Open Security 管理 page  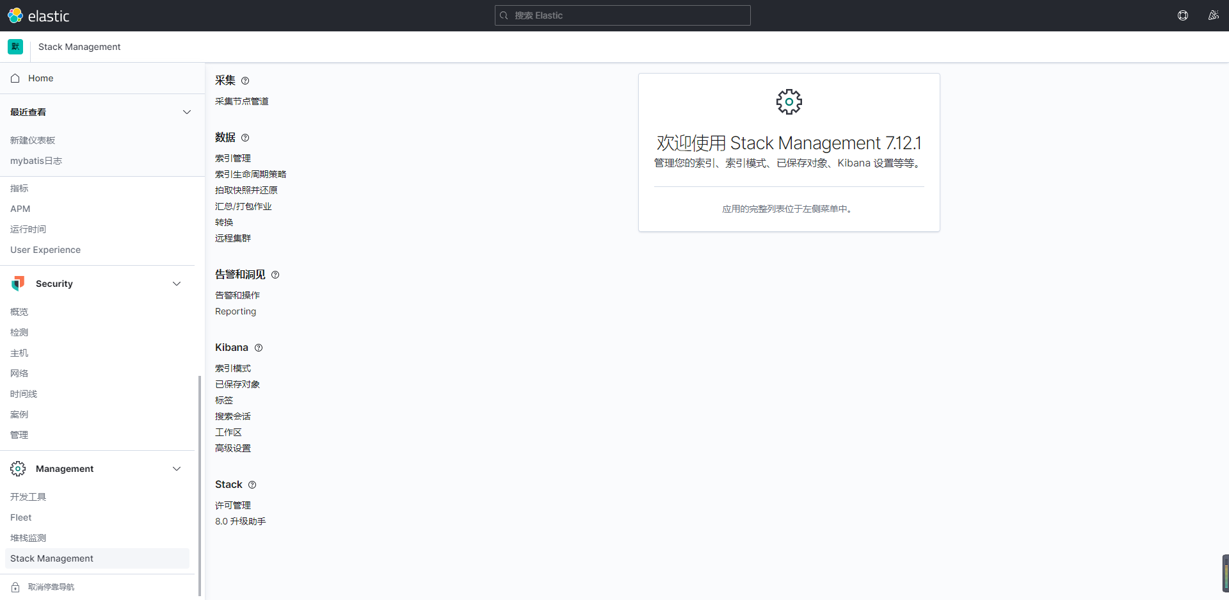point(19,435)
